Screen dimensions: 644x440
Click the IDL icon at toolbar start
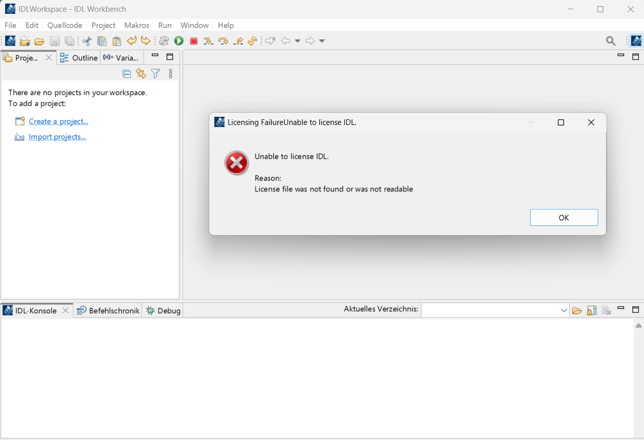tap(10, 41)
